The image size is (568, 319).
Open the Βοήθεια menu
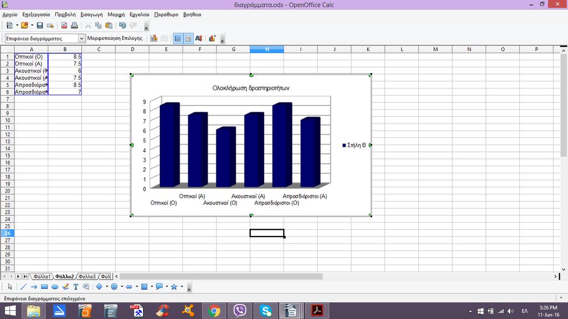click(x=192, y=14)
